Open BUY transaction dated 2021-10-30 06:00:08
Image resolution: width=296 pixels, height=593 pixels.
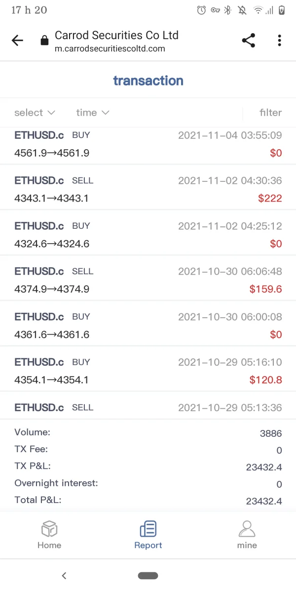click(x=148, y=326)
